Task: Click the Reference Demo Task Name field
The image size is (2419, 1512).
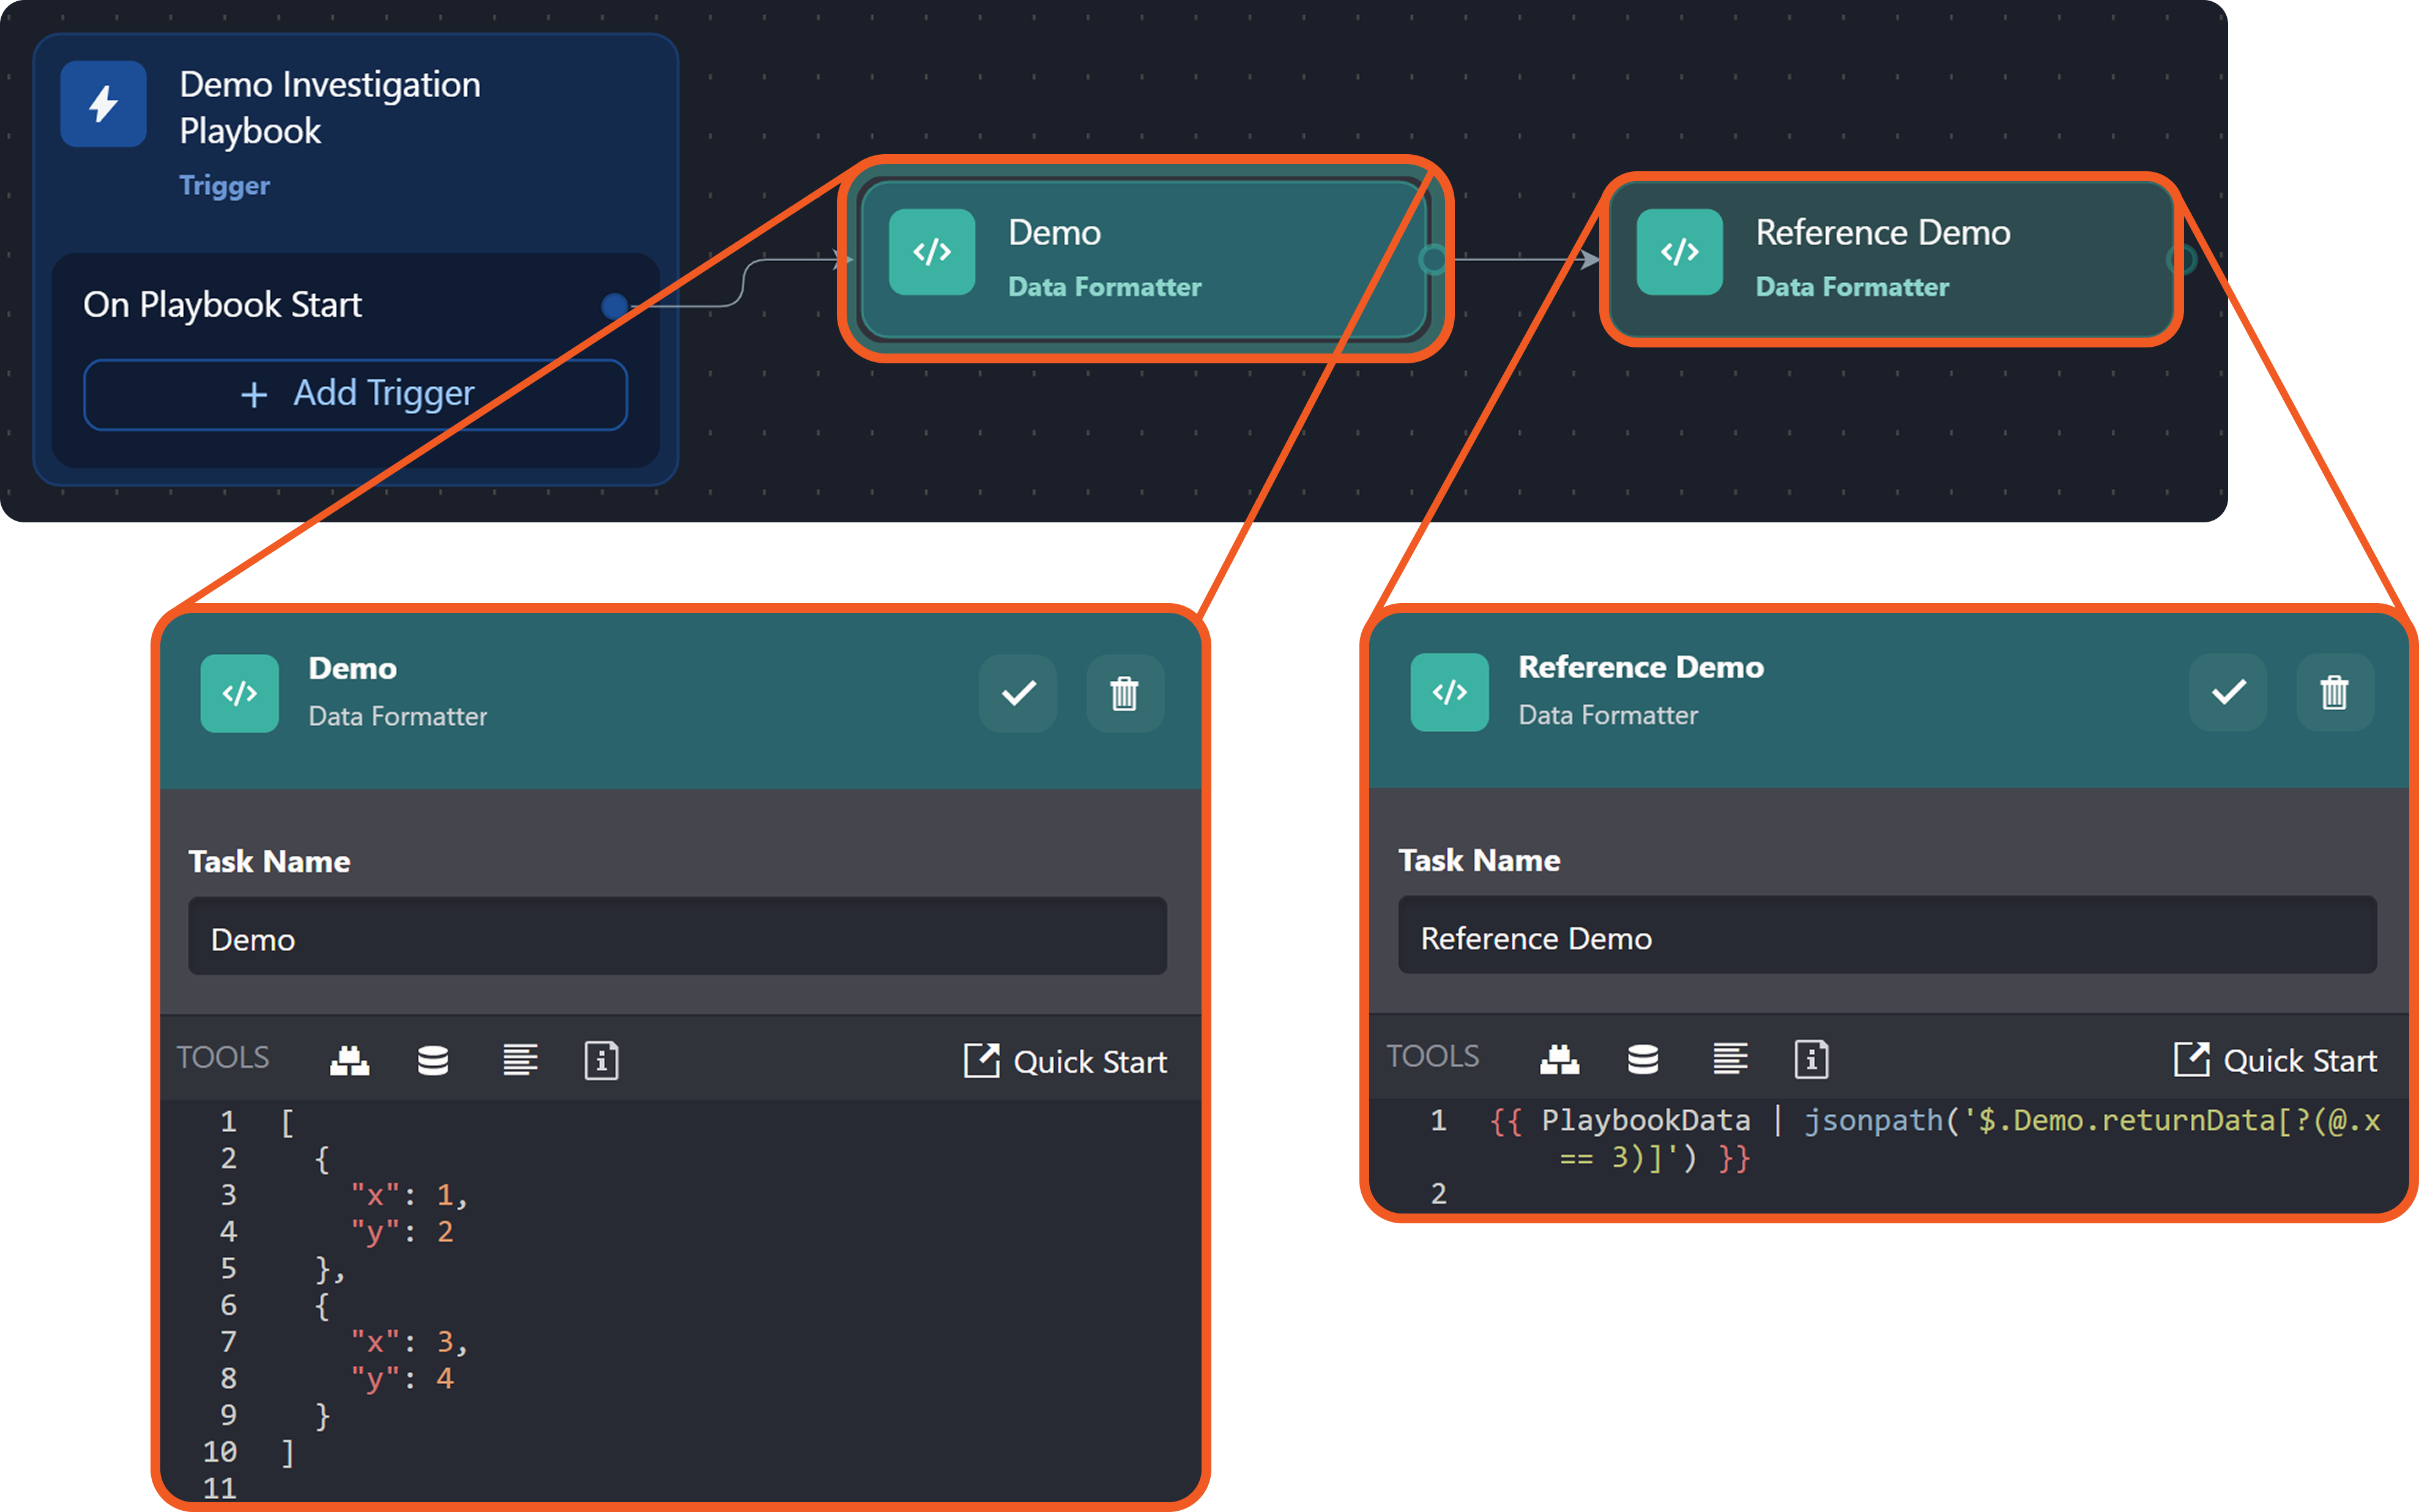Action: click(1887, 937)
